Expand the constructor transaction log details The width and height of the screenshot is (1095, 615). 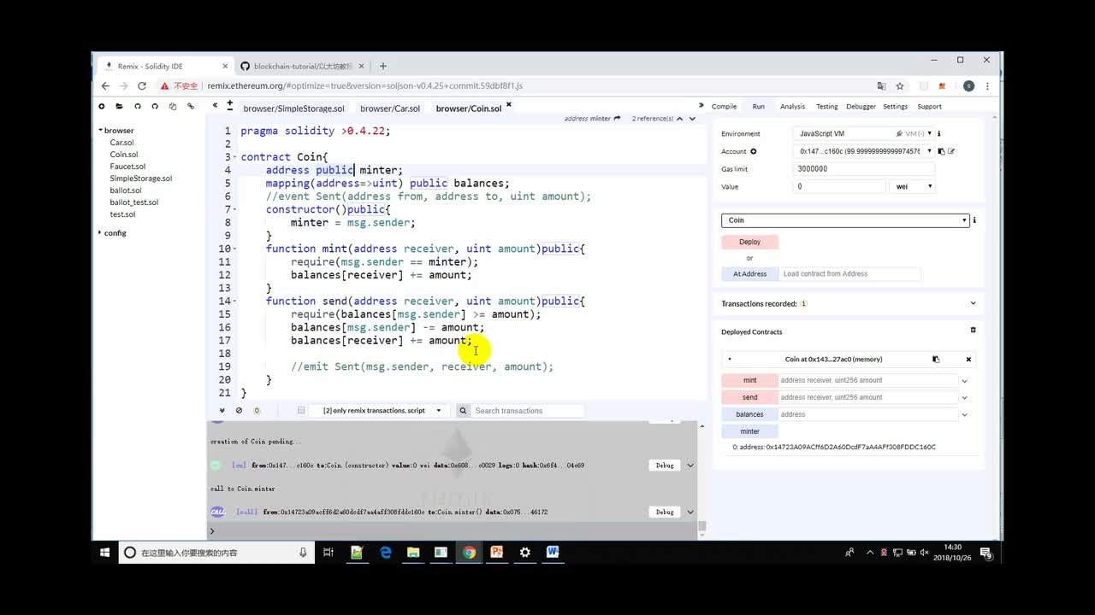tap(690, 466)
